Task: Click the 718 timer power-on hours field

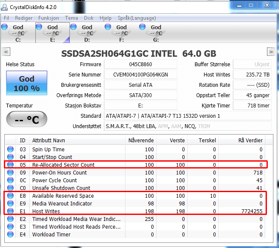Action: 252,106
